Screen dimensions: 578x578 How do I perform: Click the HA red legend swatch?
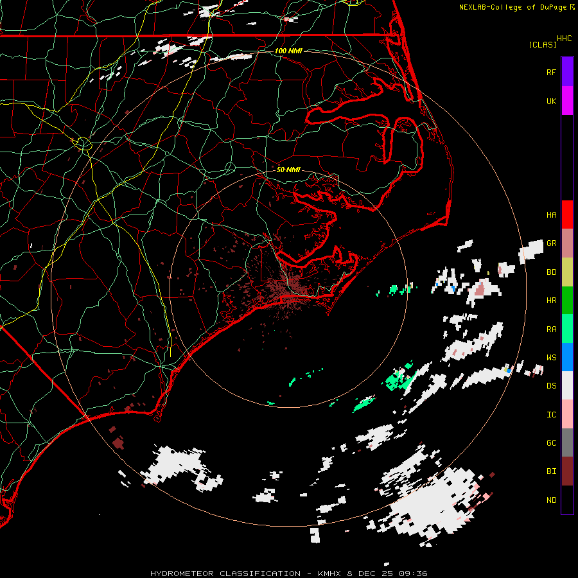click(x=567, y=215)
